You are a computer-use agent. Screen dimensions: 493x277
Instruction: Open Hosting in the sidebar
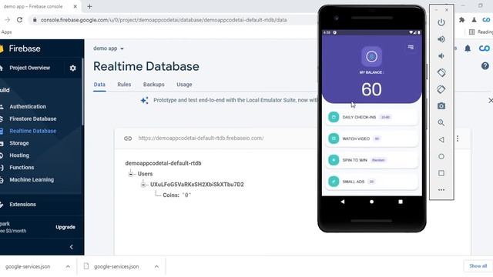(x=19, y=155)
